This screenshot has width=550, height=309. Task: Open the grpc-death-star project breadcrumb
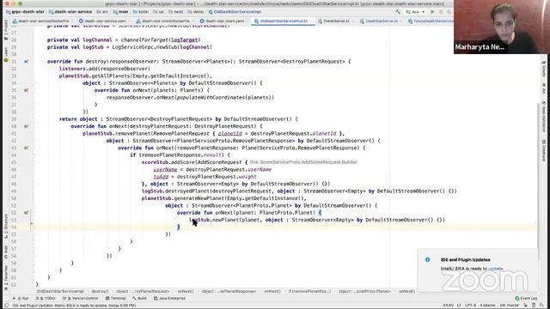(25, 12)
